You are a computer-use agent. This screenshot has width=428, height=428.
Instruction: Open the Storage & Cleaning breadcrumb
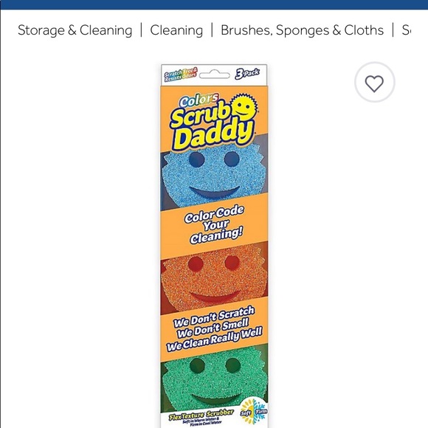click(x=75, y=30)
